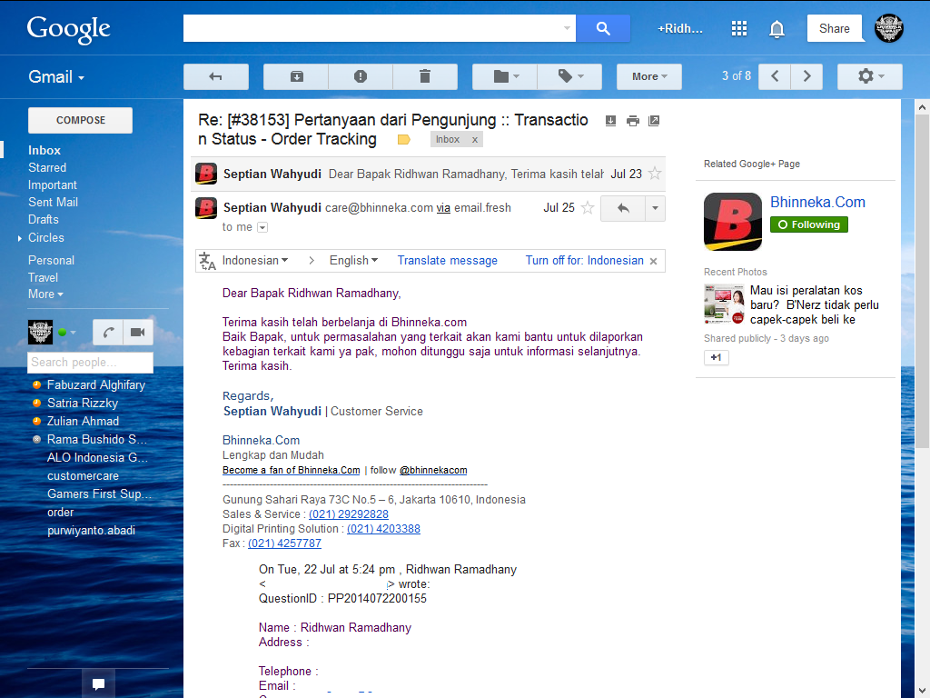The width and height of the screenshot is (930, 698).
Task: Start a phone call from chat panel
Action: 108,333
